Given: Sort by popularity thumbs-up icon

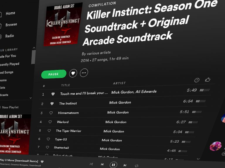Looking at the screenshot, I should tap(207, 79).
